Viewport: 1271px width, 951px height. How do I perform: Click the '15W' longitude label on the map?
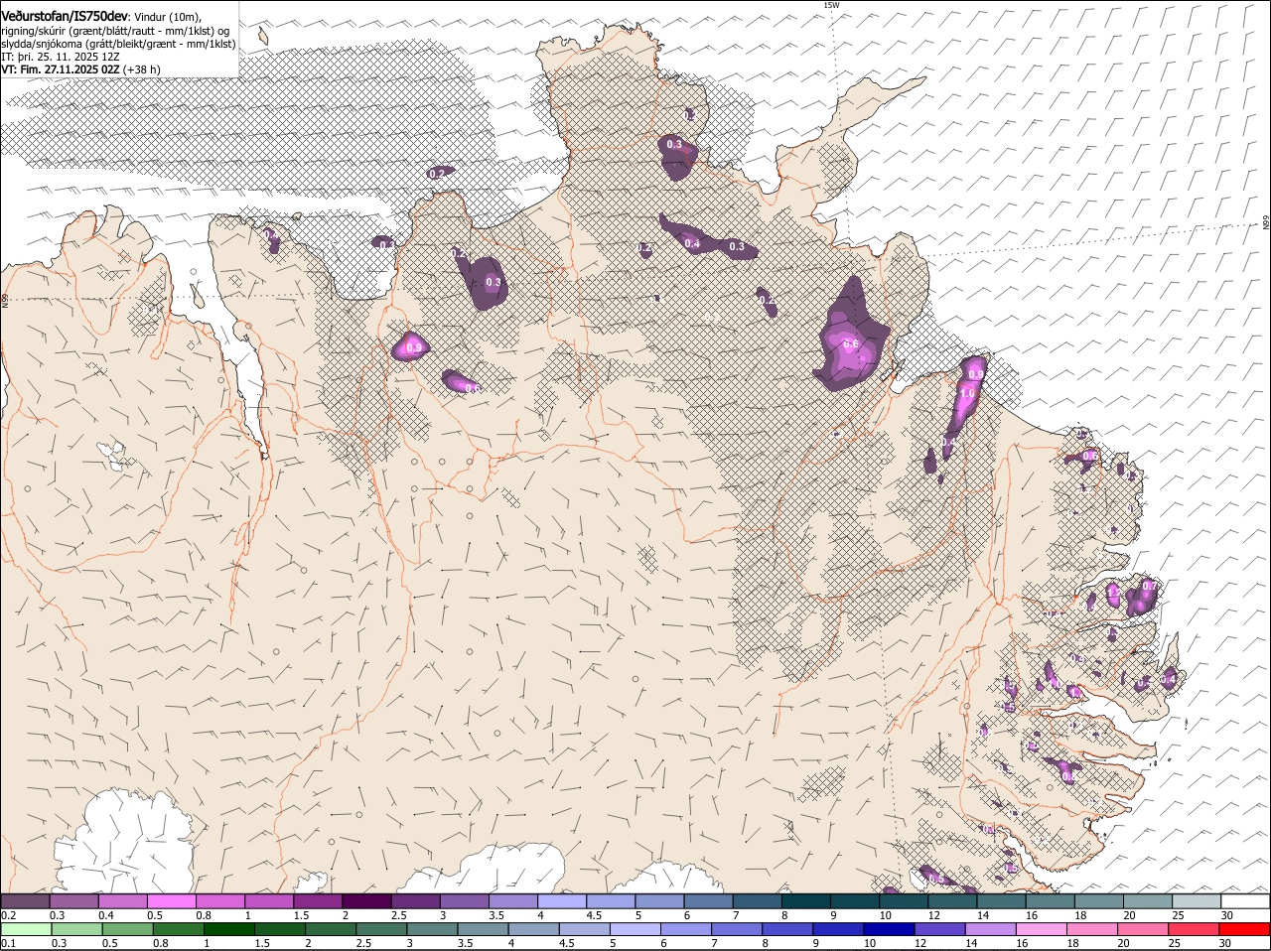[831, 6]
